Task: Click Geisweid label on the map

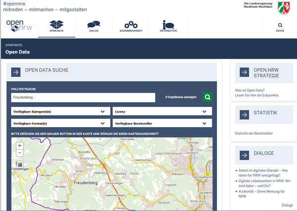Action: [191, 153]
